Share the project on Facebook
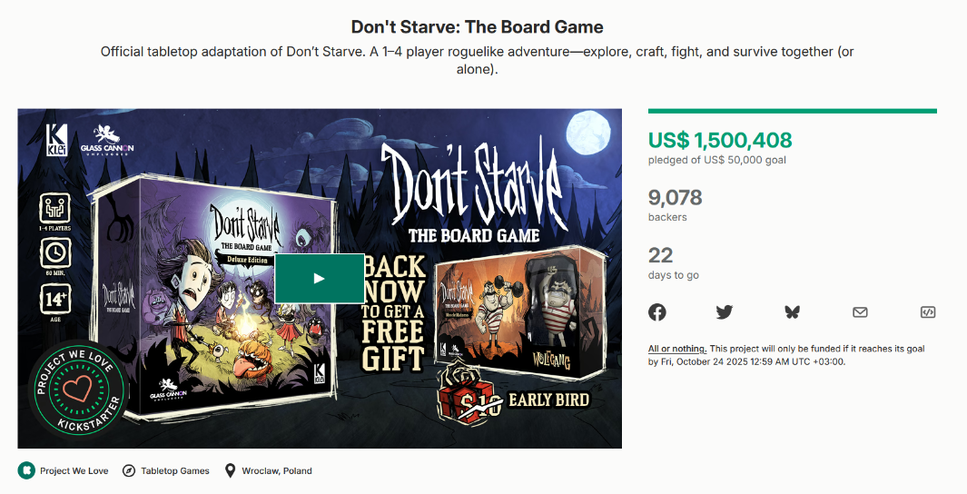967x494 pixels. 657,312
